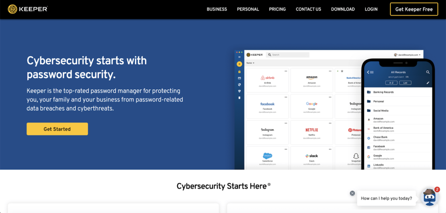Tap the pencil edit icon on phone
The image size is (446, 213).
428,82
